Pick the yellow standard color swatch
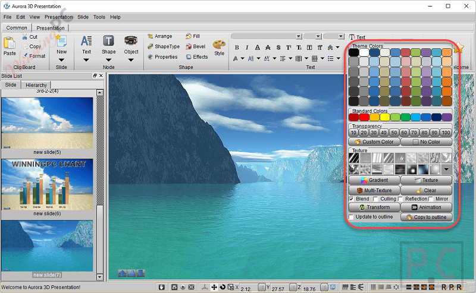 coord(384,117)
